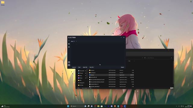Select the Main script tab in Electron

[x=72, y=41]
